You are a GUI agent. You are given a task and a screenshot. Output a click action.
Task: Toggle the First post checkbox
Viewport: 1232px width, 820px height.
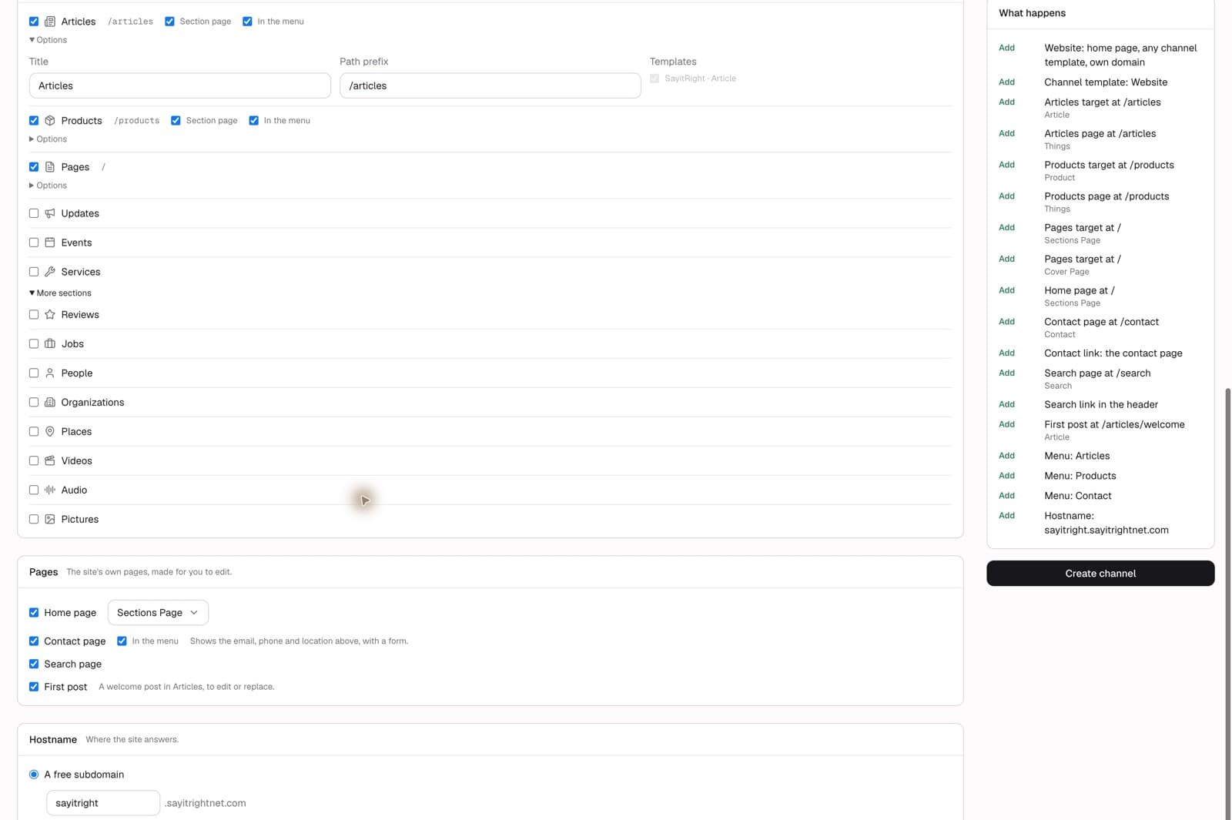pos(34,687)
